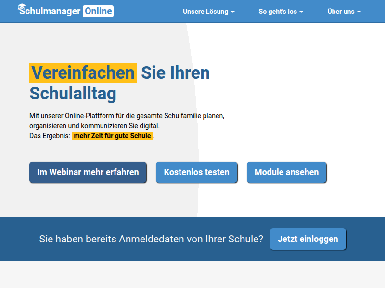This screenshot has height=288, width=385.
Task: Click the "Module ansehen" button
Action: (286, 172)
